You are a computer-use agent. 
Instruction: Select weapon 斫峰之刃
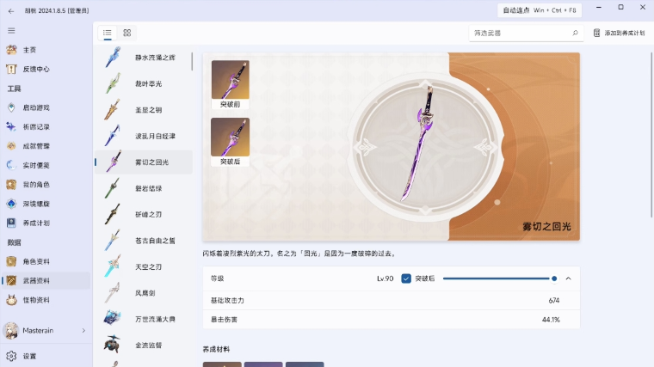[144, 215]
